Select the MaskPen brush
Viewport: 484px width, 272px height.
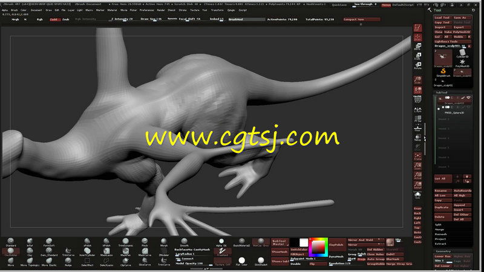coord(126,251)
